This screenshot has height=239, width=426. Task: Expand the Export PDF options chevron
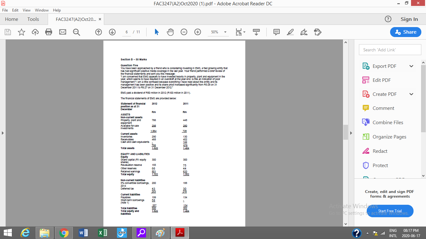click(x=411, y=66)
